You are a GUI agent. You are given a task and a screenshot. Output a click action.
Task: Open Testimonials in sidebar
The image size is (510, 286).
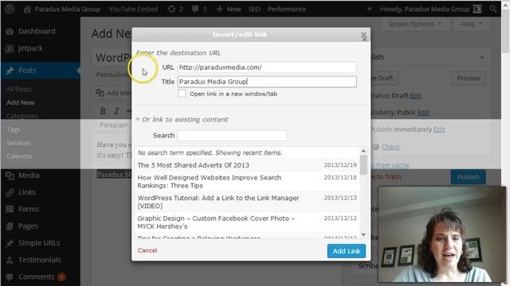click(39, 260)
